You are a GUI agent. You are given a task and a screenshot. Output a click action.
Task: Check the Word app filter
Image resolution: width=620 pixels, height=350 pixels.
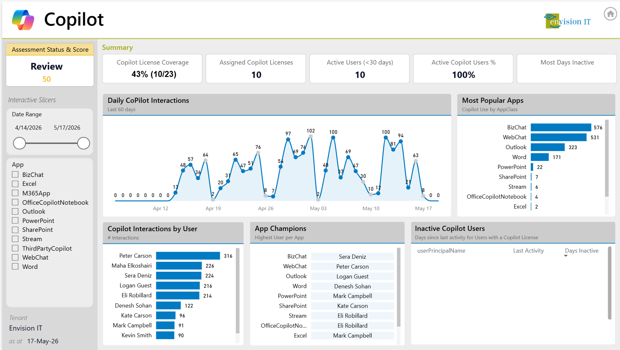tap(15, 267)
